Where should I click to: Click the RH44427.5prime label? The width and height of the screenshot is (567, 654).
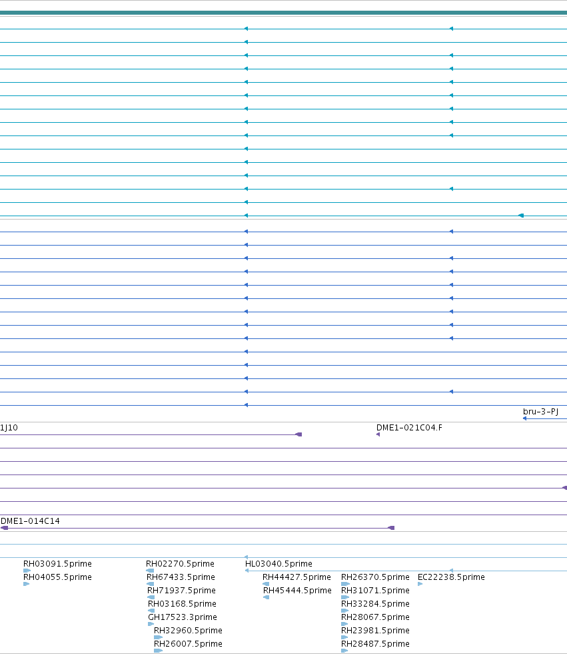[296, 577]
